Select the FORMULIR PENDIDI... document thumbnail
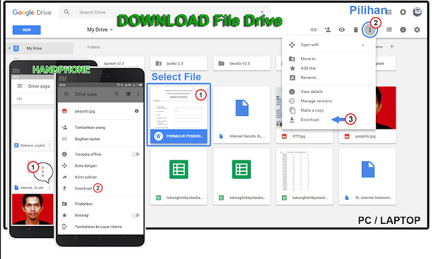432x259 pixels. coord(179,115)
